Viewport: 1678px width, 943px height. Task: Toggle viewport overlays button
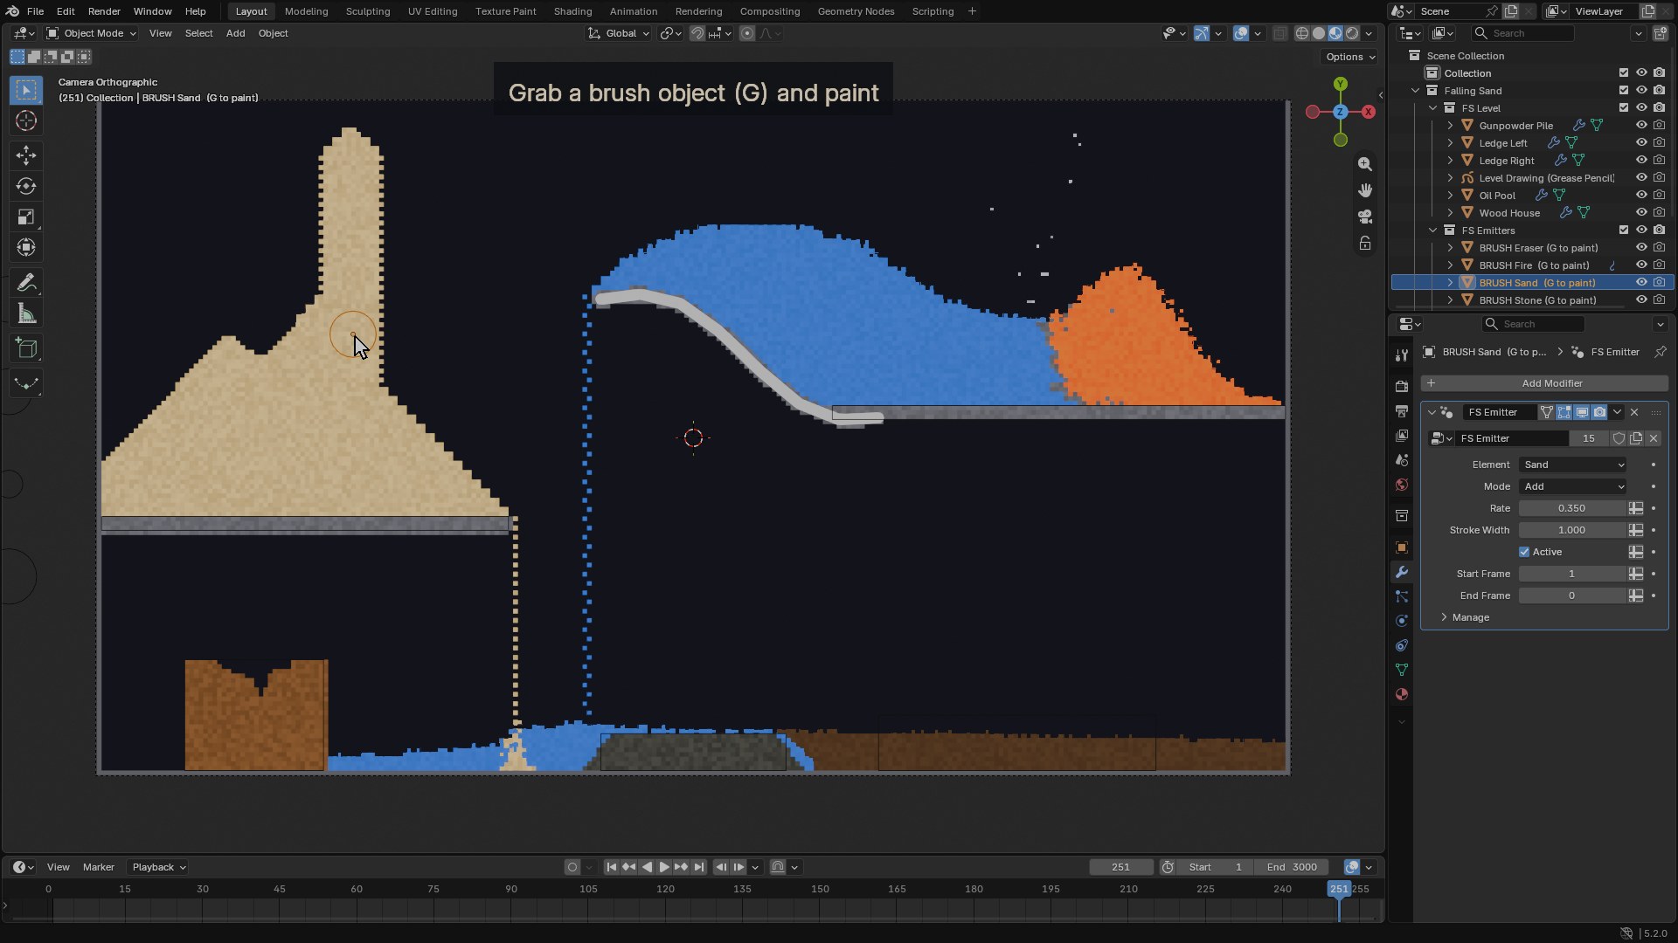tap(1241, 33)
